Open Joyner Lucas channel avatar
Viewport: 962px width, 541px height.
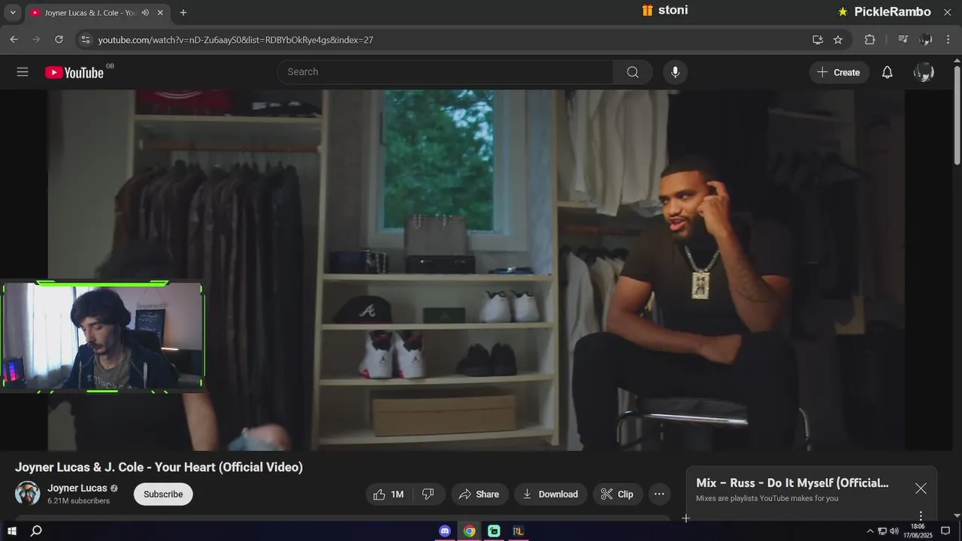pyautogui.click(x=28, y=494)
